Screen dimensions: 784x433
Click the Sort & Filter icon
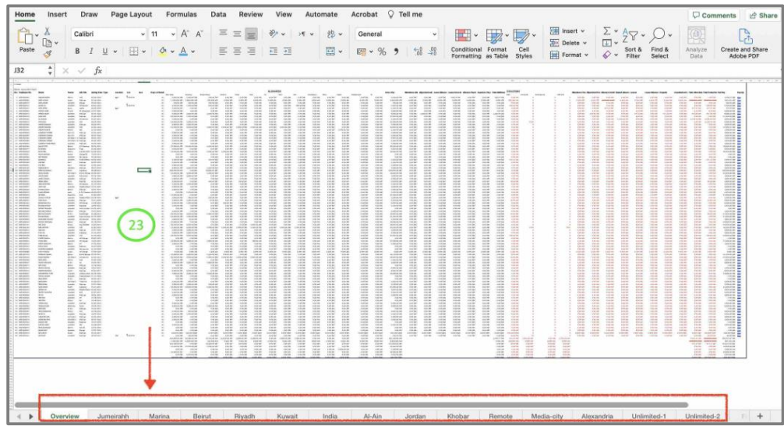click(631, 35)
